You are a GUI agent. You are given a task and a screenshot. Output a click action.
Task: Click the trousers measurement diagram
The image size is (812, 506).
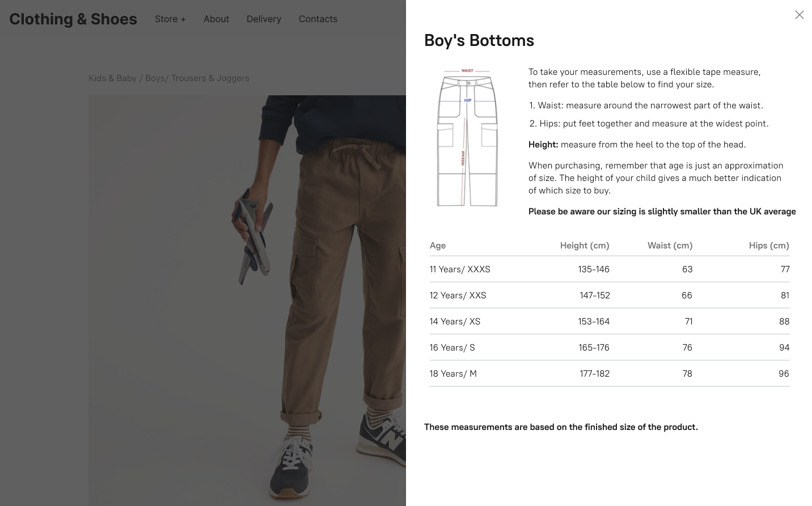point(467,138)
